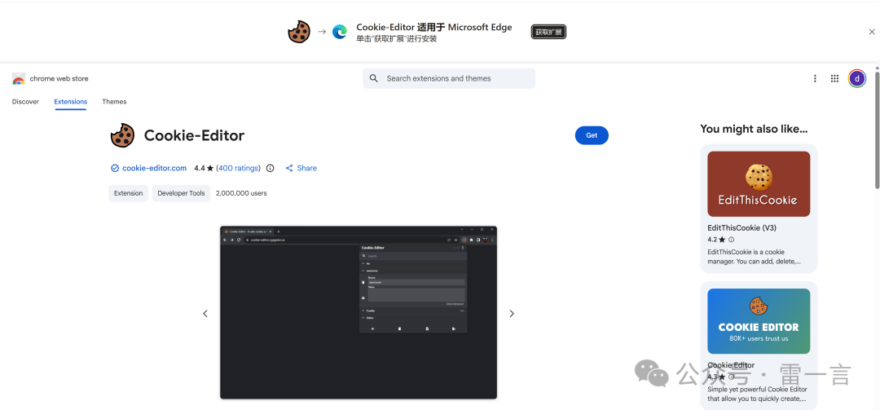Show previous screenshot with left arrow
The height and width of the screenshot is (410, 880).
(x=205, y=313)
